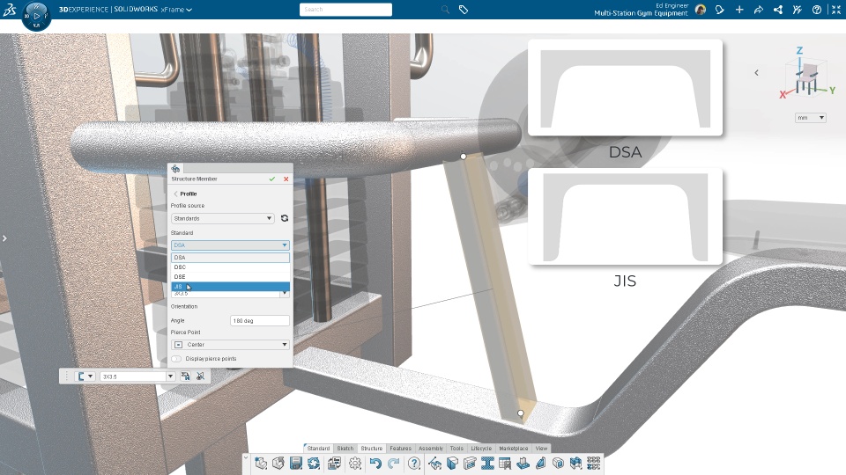Switch to the Standard tab

tap(318, 448)
